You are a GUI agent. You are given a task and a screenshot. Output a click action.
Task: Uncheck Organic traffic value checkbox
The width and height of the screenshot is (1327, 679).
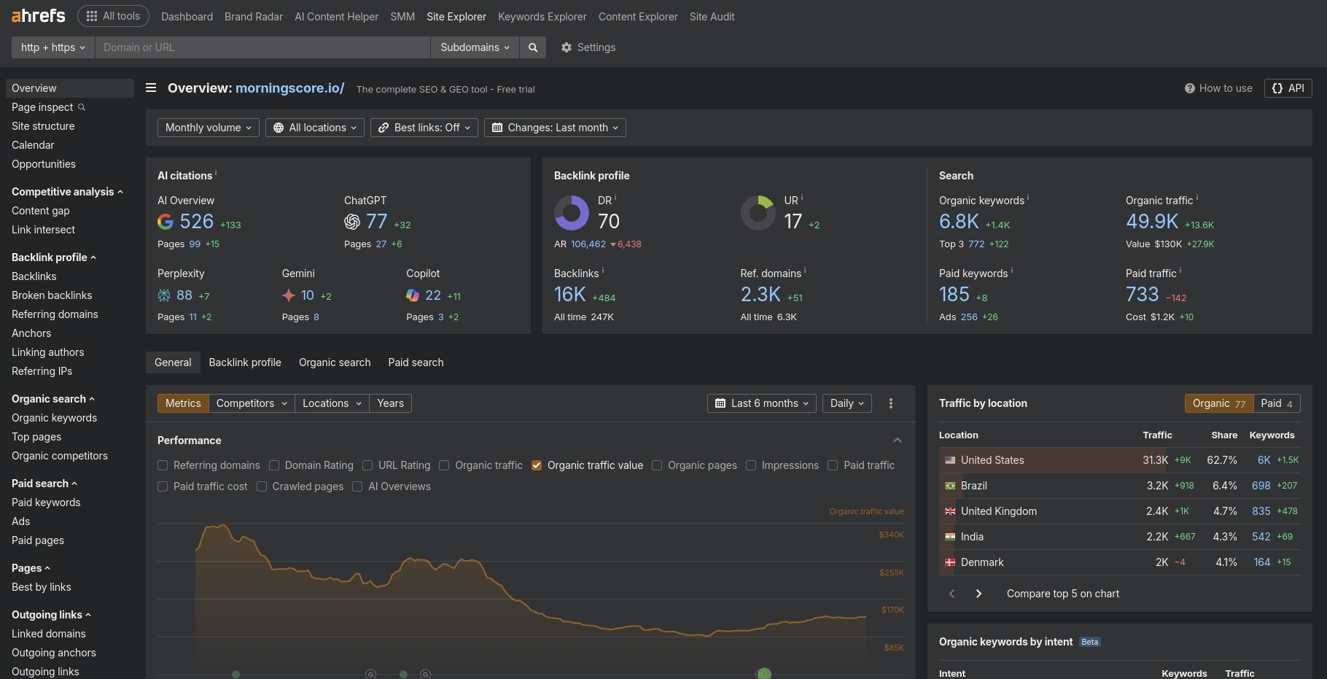(x=537, y=465)
